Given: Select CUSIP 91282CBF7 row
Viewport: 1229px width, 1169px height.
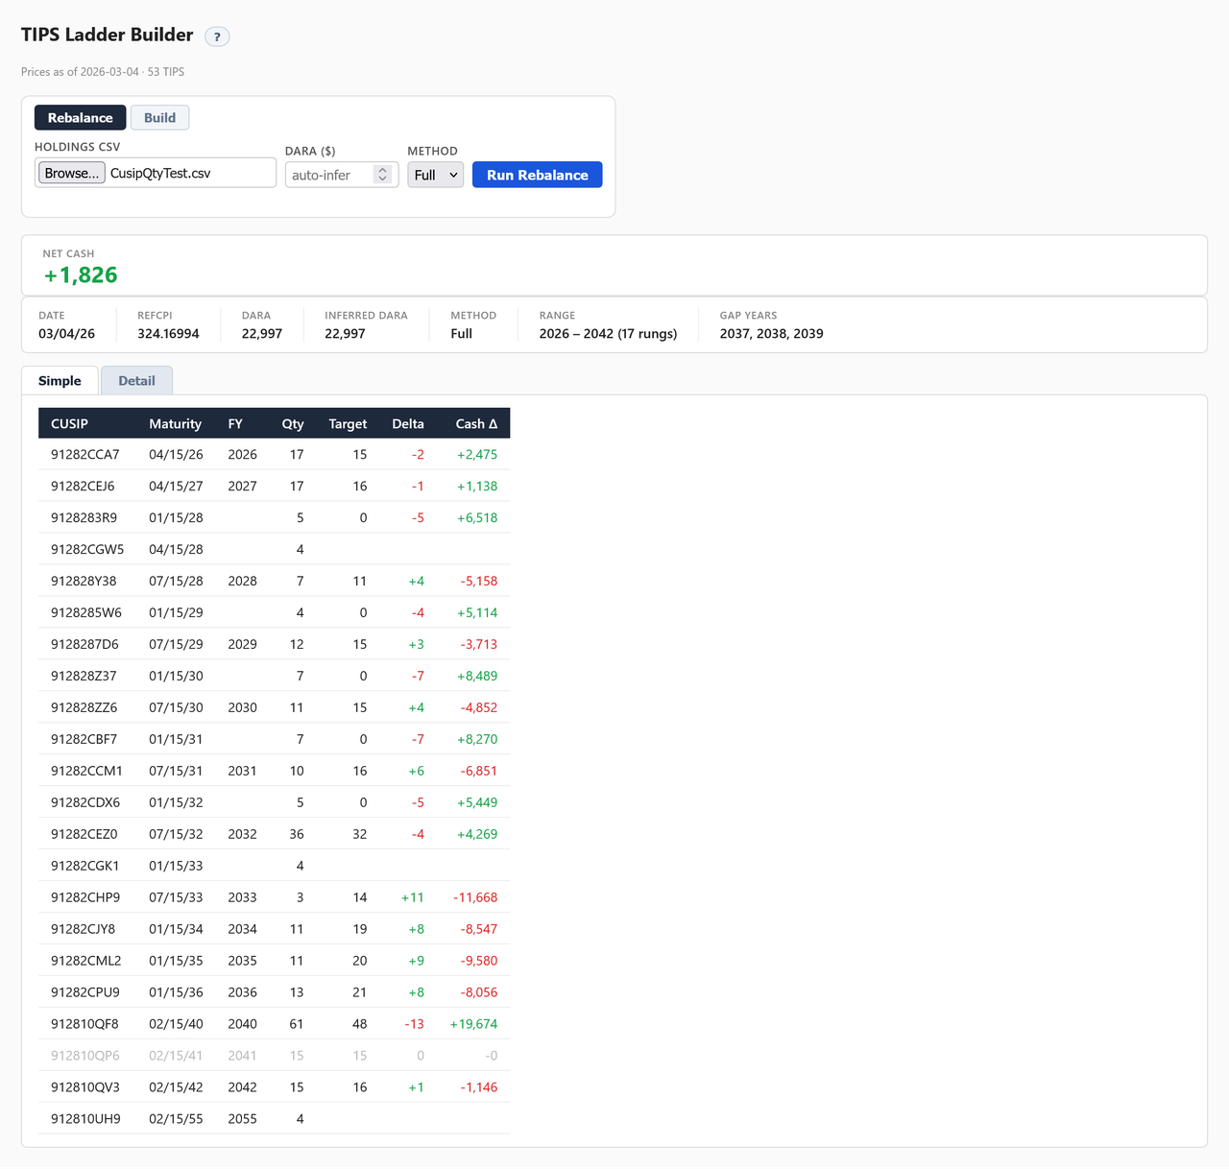Looking at the screenshot, I should click(274, 740).
